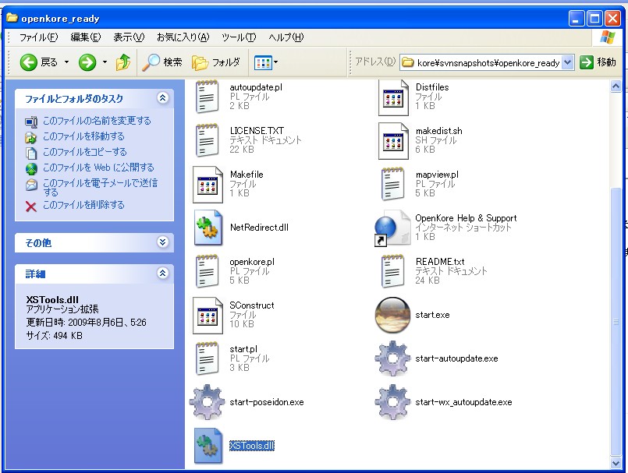The image size is (628, 473).
Task: Click このファイルを削除する link
Action: 83,205
